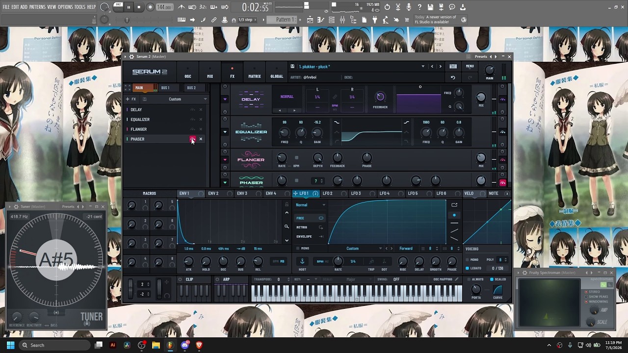
Task: Collapse the EQUALIZER effect module arrow
Action: point(225,132)
